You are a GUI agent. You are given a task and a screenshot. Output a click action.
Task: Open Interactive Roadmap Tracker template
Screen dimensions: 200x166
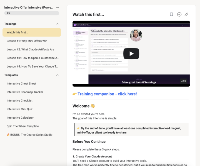point(32,92)
